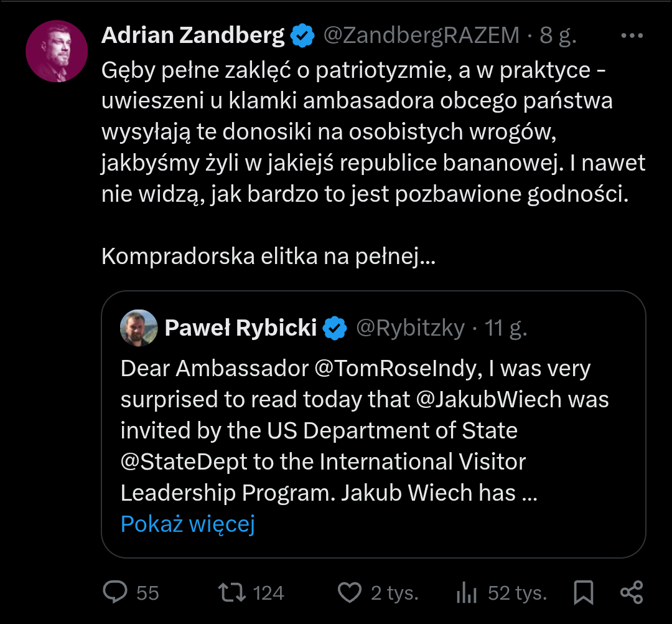Expand truncated text at Kompradorska elitka ellipsis
Viewport: 672px width, 624px height.
(x=427, y=257)
